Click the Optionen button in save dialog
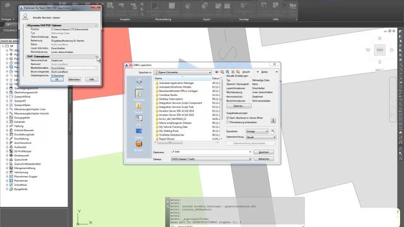The height and width of the screenshot is (227, 404). [x=239, y=106]
